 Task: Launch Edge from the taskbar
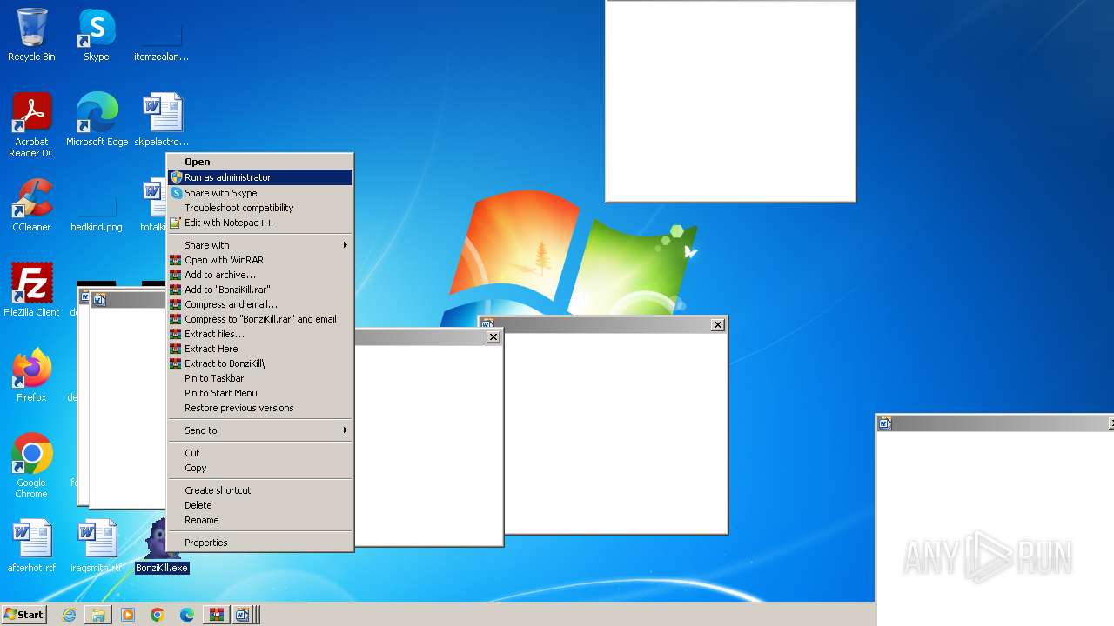[x=187, y=615]
